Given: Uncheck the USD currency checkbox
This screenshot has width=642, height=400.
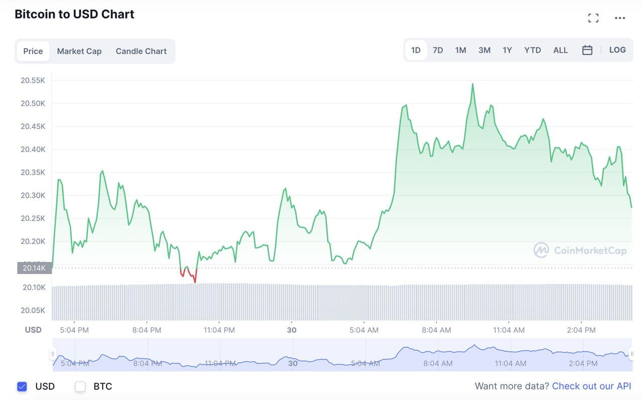Looking at the screenshot, I should (x=22, y=386).
